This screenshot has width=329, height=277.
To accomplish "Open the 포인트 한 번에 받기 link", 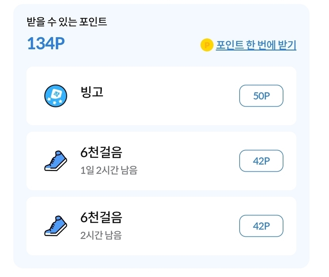I will (x=256, y=45).
